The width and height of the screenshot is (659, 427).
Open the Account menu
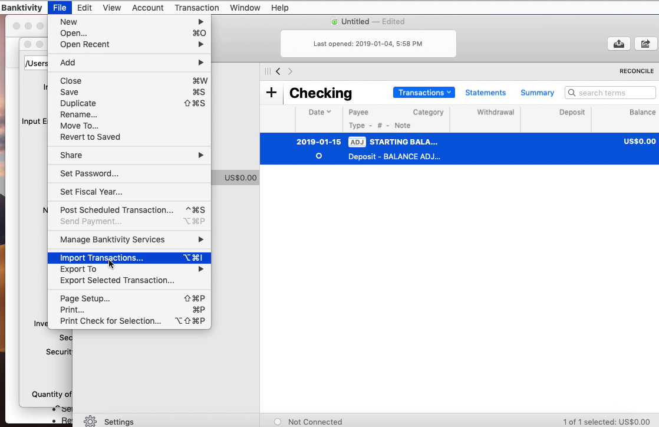(x=147, y=8)
